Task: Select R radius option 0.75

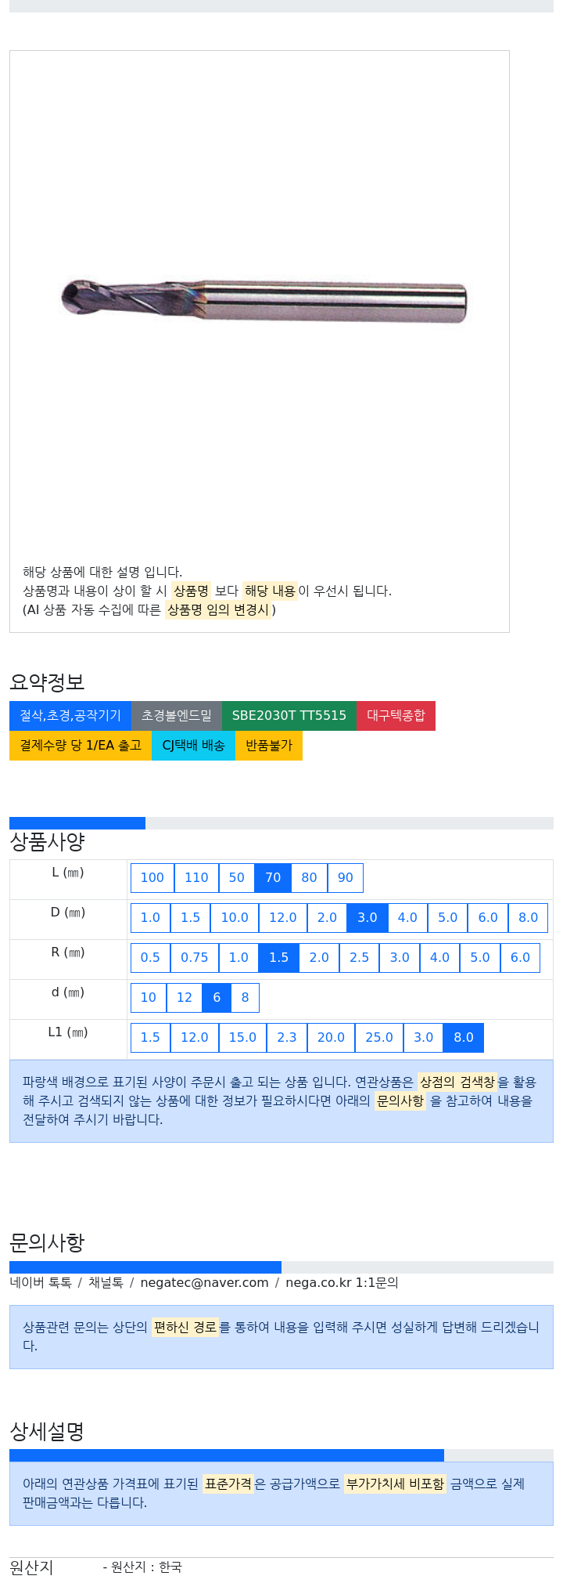Action: coord(195,958)
